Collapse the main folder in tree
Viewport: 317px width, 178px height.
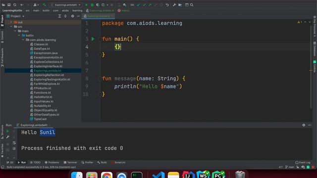[x=15, y=31]
